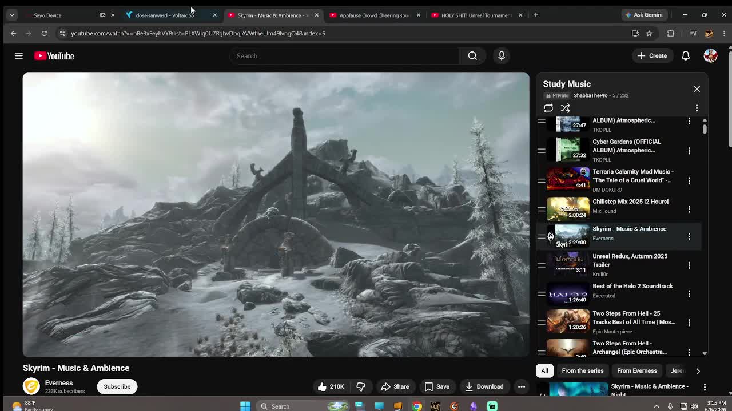Save the video to a playlist

[x=437, y=386]
